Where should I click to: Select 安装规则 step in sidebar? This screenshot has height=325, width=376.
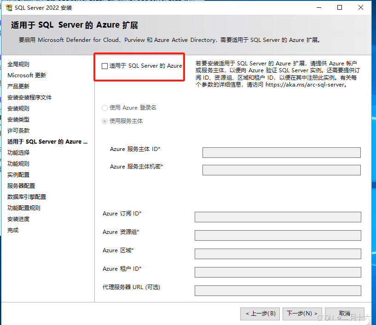[x=18, y=109]
